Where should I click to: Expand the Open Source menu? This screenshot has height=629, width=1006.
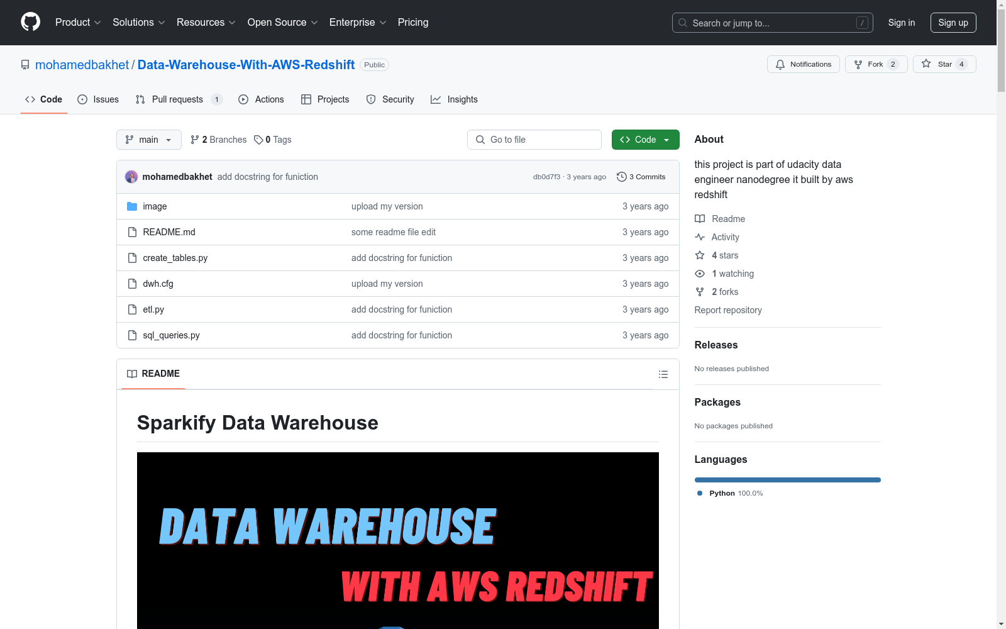[x=283, y=23]
